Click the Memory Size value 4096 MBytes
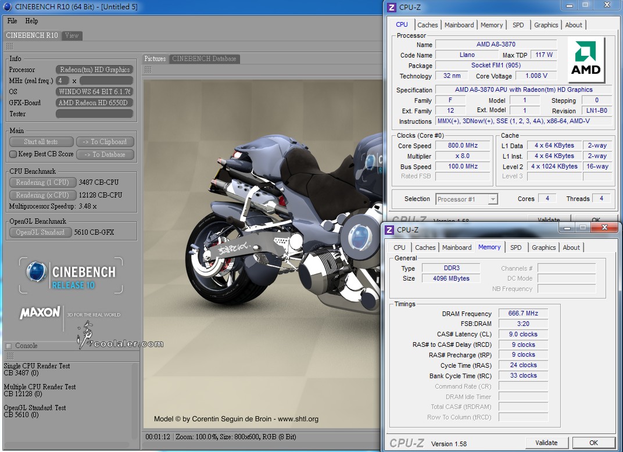The height and width of the screenshot is (452, 623). pyautogui.click(x=451, y=278)
